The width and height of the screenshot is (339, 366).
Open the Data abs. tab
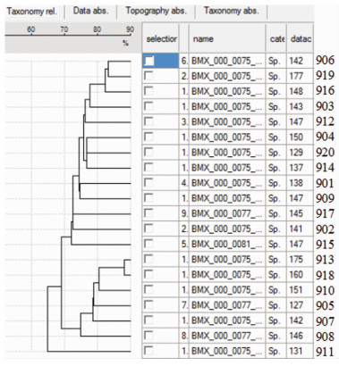(x=91, y=11)
